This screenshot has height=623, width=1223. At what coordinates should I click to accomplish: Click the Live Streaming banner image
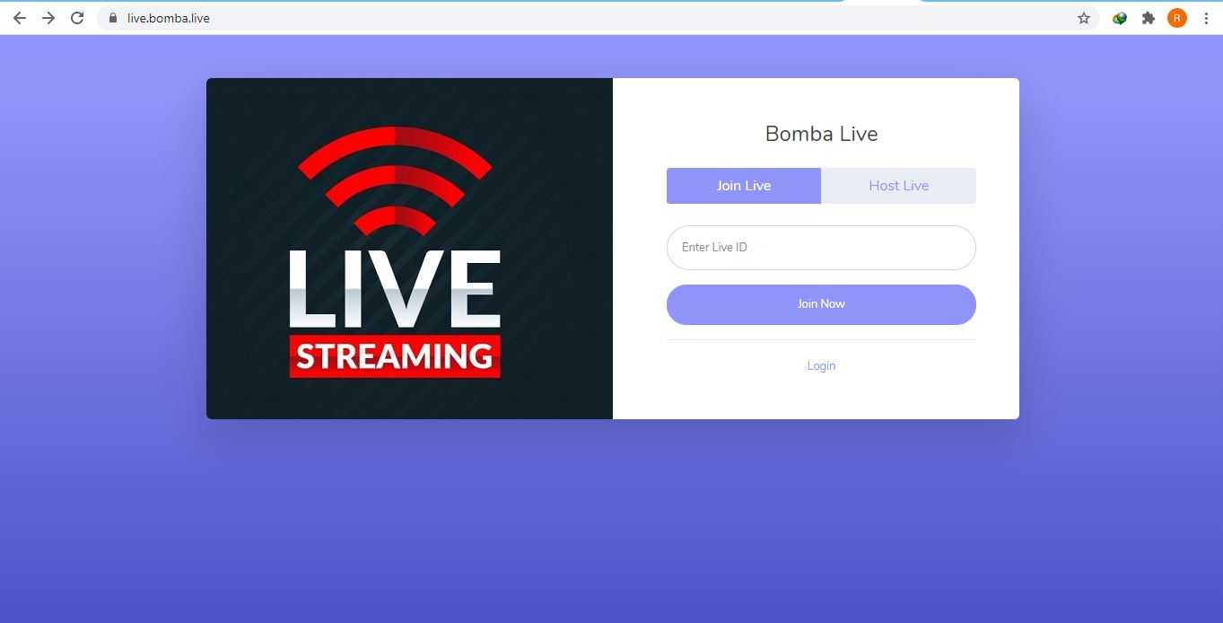click(409, 249)
